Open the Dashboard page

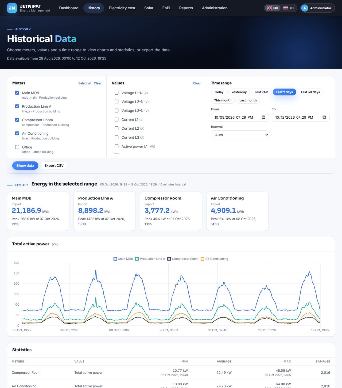click(x=69, y=8)
